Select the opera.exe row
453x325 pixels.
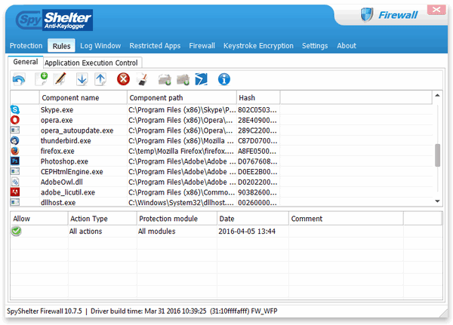tap(221, 120)
